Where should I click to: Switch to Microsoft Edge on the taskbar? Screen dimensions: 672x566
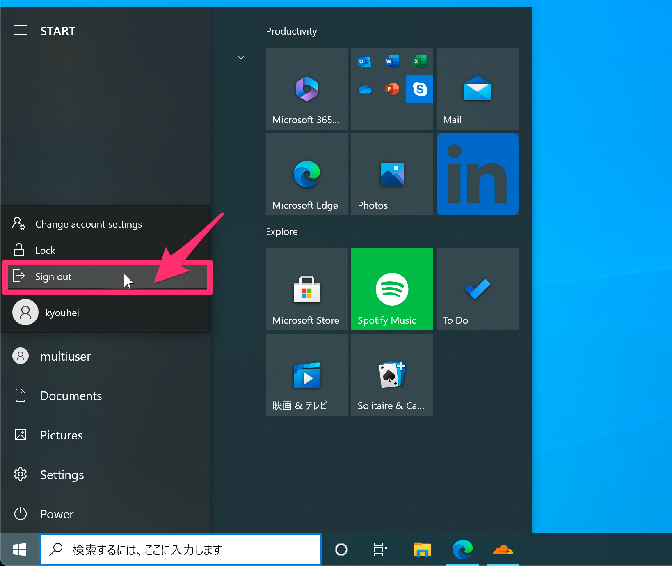(x=463, y=550)
